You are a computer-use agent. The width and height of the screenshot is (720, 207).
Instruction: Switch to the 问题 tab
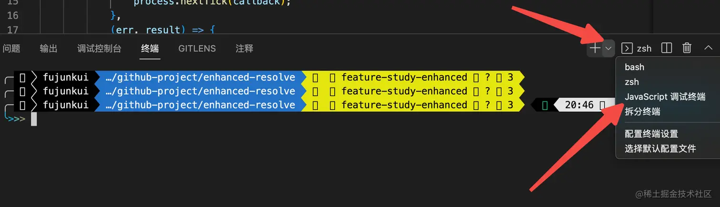(11, 49)
